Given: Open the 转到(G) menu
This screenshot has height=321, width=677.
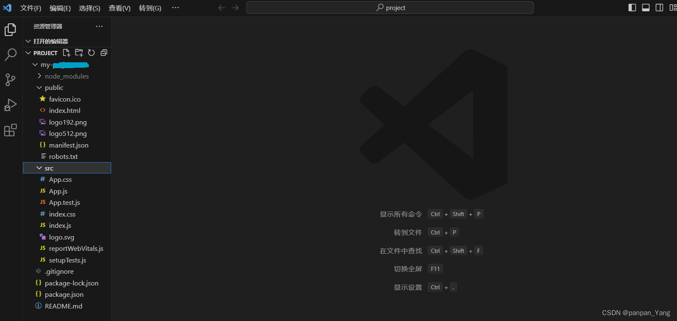Looking at the screenshot, I should [150, 8].
